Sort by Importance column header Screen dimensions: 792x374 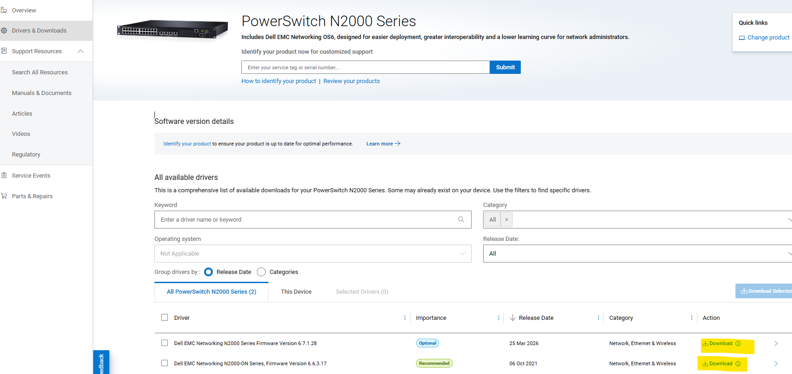click(431, 318)
